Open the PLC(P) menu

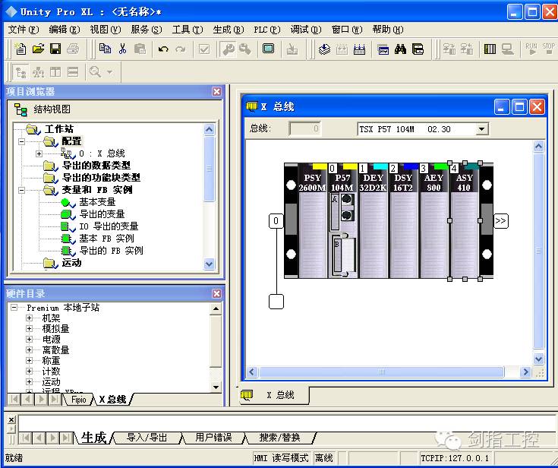point(267,30)
